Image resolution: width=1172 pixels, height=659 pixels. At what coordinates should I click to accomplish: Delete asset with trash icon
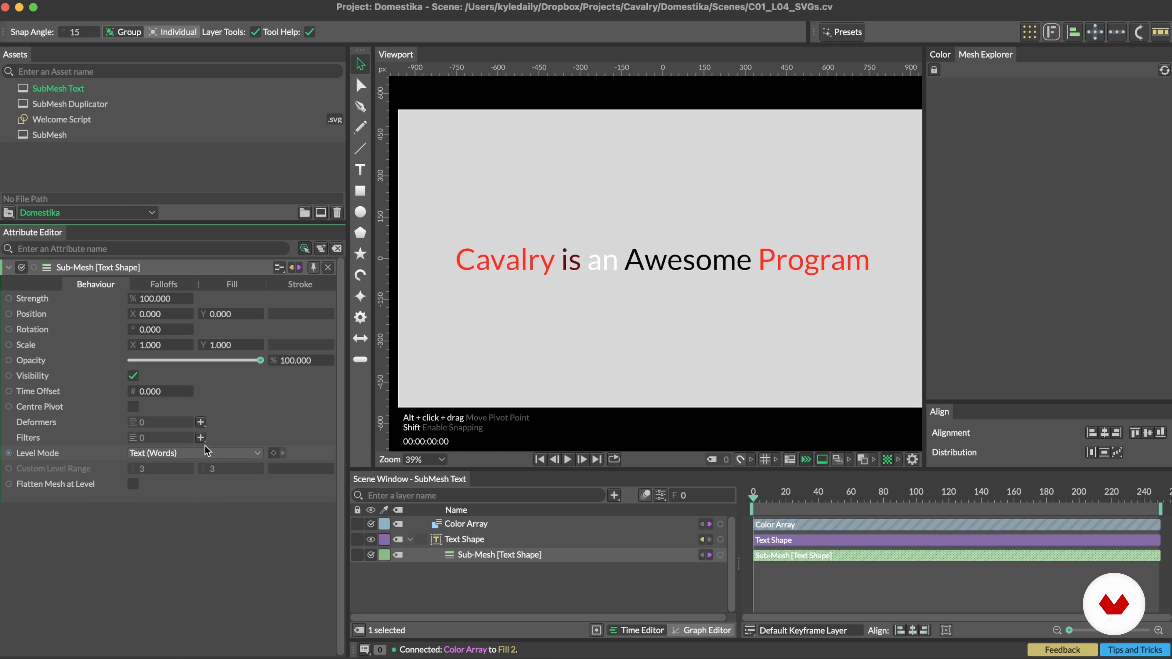(x=337, y=212)
